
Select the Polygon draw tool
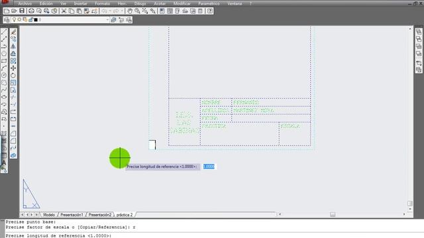(x=4, y=54)
